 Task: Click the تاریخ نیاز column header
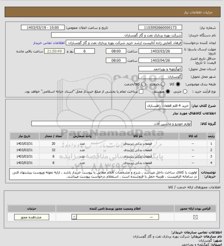click(x=24, y=136)
